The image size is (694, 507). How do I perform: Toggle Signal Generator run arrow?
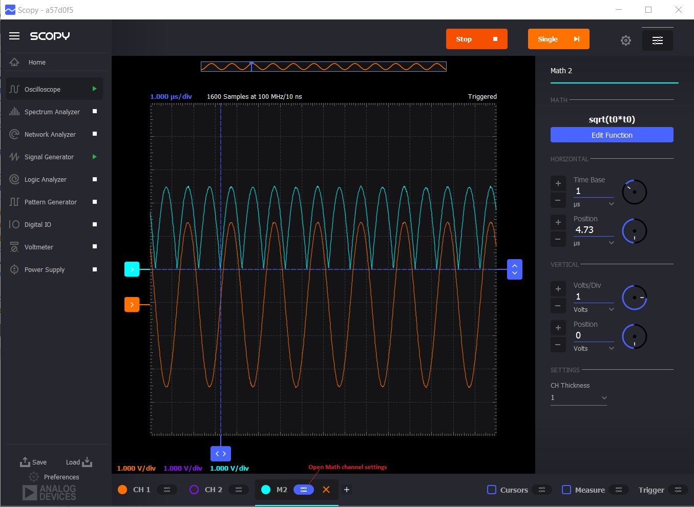pyautogui.click(x=94, y=157)
